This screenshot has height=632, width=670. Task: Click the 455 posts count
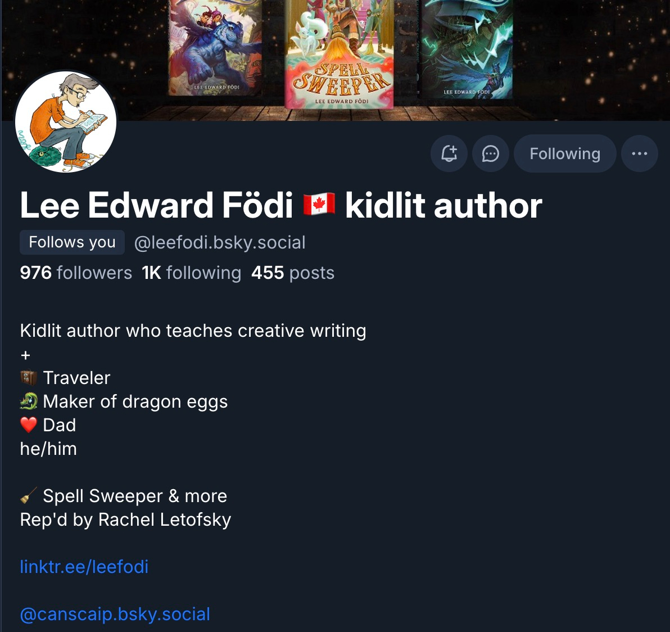point(293,273)
